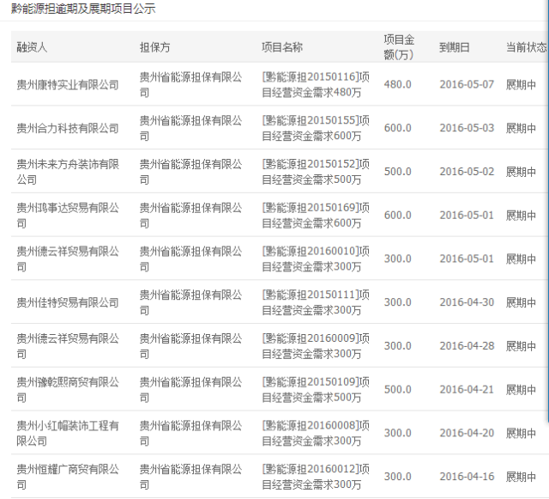Click the due date 2016-04-30
549x499 pixels.
click(x=467, y=302)
